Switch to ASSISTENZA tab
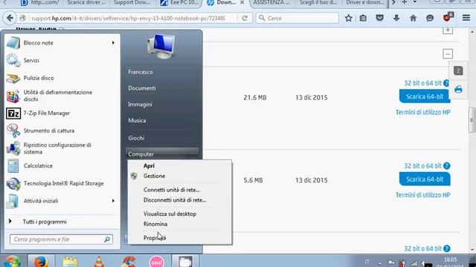 (x=271, y=3)
